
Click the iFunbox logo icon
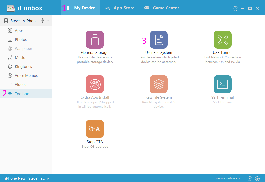point(11,8)
